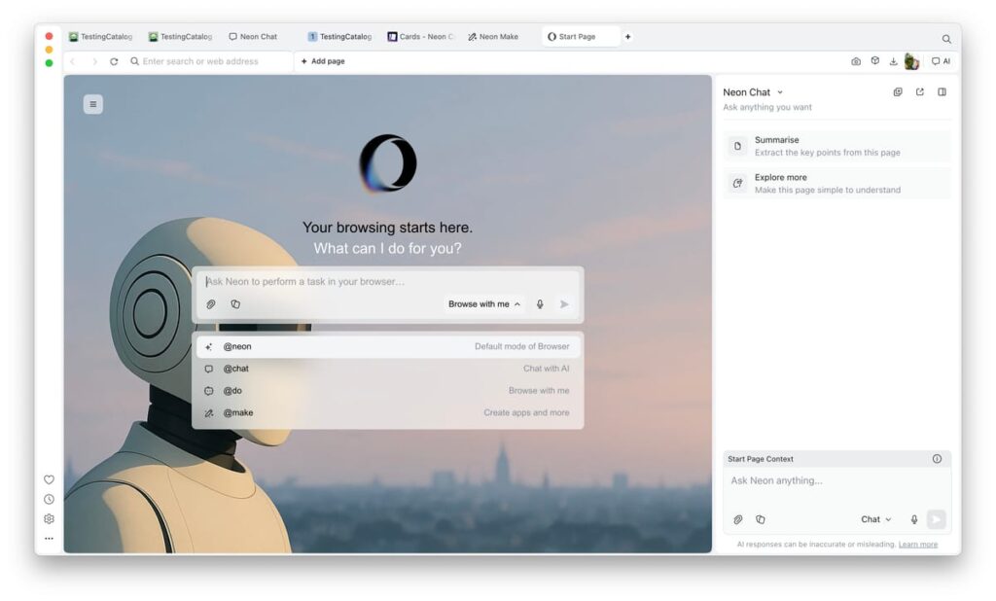
Task: Open the Learn more link
Action: coord(917,545)
